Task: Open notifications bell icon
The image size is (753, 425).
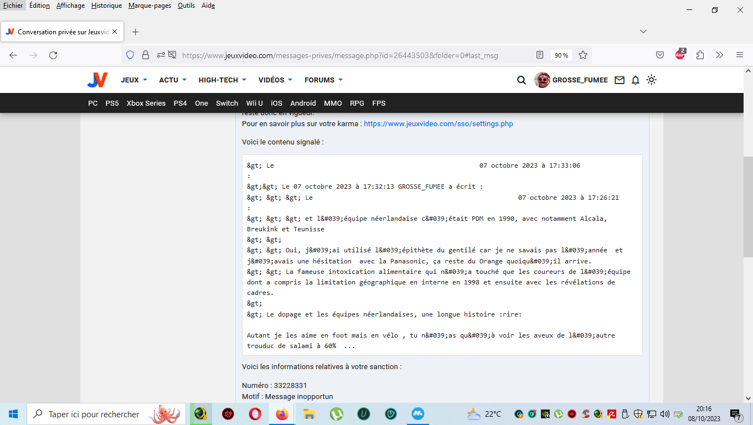Action: [636, 80]
